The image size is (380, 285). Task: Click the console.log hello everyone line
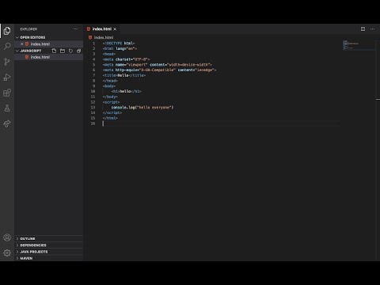(x=142, y=108)
